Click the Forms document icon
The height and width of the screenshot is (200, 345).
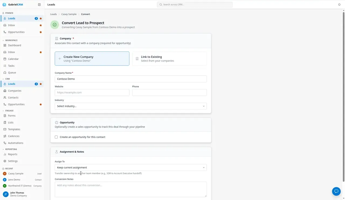point(5,116)
